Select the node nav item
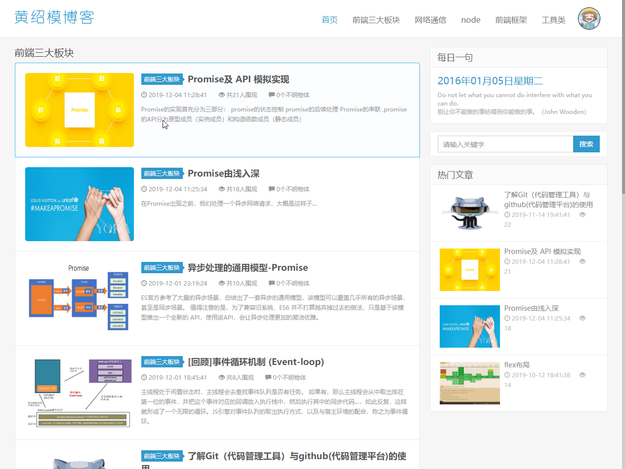Image resolution: width=625 pixels, height=469 pixels. tap(471, 20)
